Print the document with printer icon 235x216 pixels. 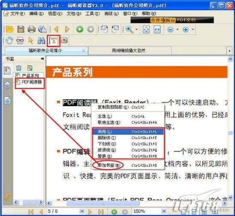click(32, 29)
